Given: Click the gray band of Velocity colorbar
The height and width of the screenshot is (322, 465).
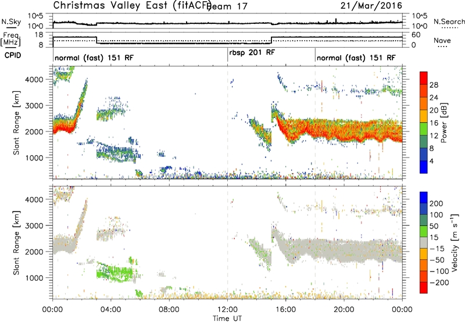Looking at the screenshot, I should coord(424,242).
